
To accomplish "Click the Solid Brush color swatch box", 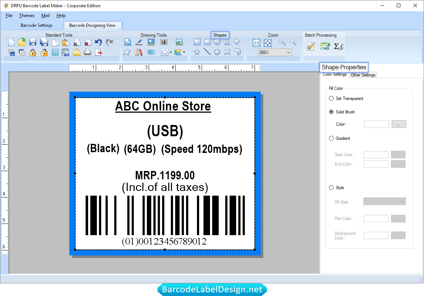I will [x=376, y=124].
